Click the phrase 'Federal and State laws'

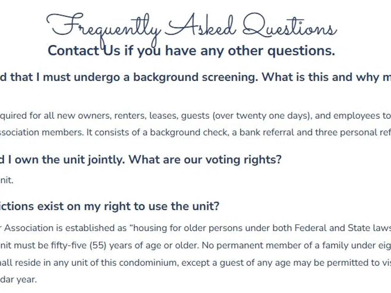pyautogui.click(x=343, y=228)
